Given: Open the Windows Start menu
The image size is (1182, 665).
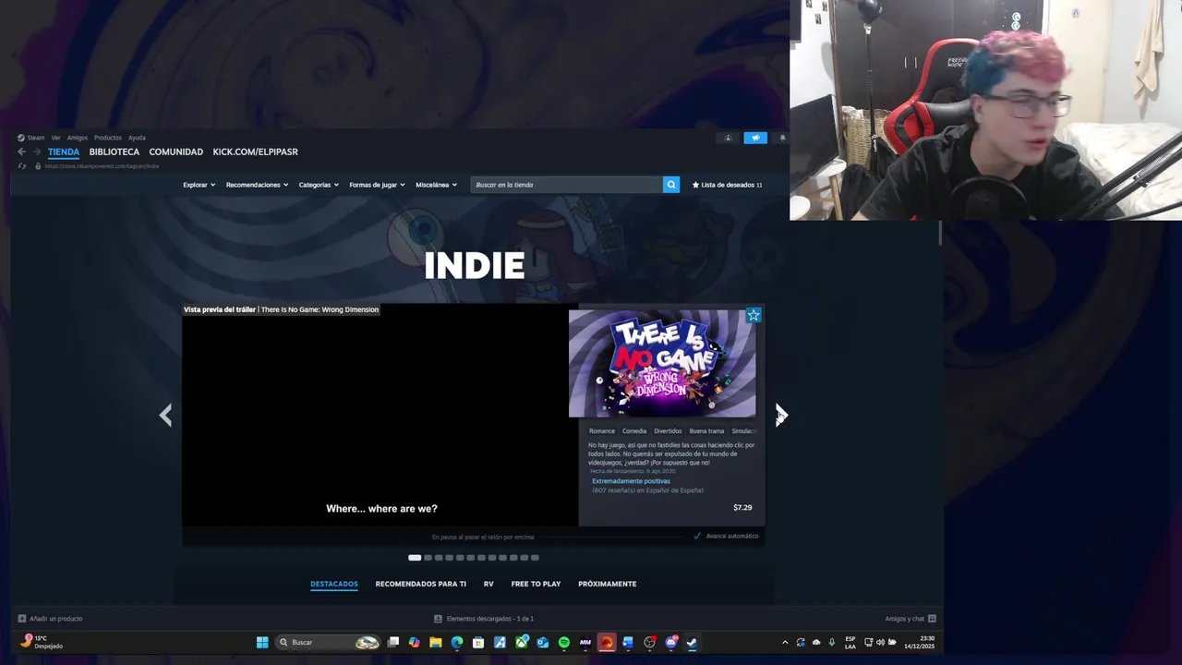Looking at the screenshot, I should click(262, 642).
